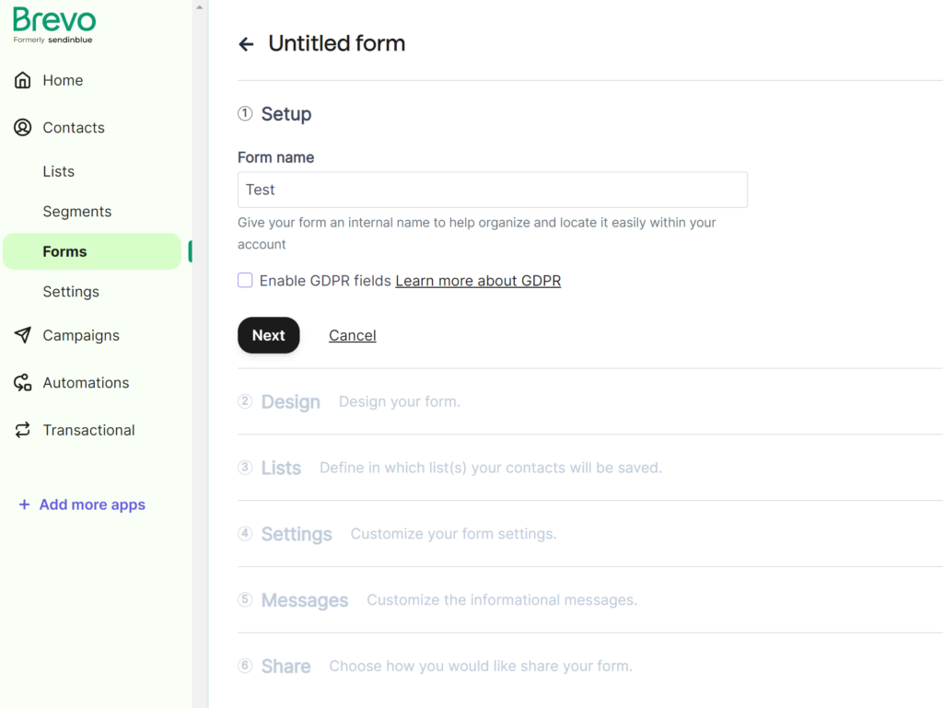This screenshot has height=708, width=943.
Task: Click the back arrow beside Untitled form
Action: click(246, 44)
